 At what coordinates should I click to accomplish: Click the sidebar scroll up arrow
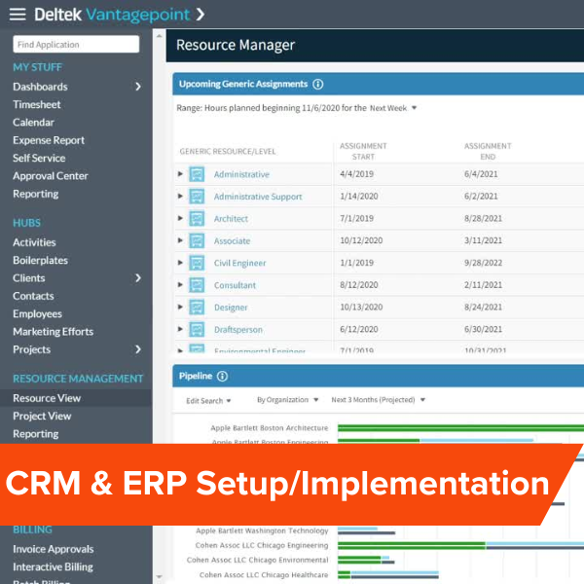[x=159, y=36]
